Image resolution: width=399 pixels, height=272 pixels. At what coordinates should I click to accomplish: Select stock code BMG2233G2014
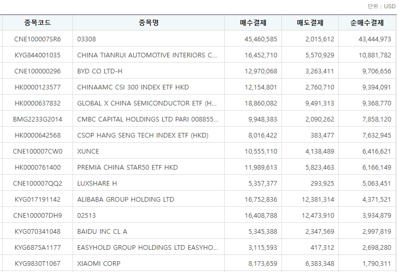pyautogui.click(x=38, y=119)
